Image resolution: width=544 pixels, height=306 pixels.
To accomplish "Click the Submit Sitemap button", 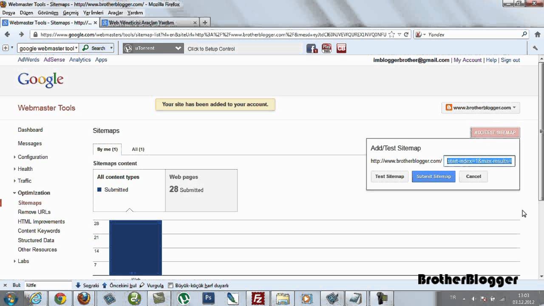I will pyautogui.click(x=433, y=176).
